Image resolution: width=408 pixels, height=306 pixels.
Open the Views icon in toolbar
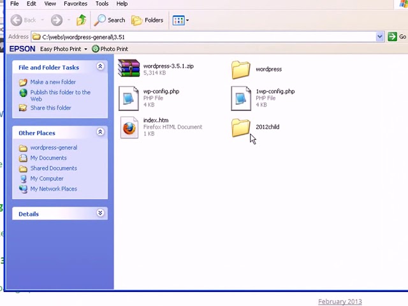pyautogui.click(x=178, y=20)
